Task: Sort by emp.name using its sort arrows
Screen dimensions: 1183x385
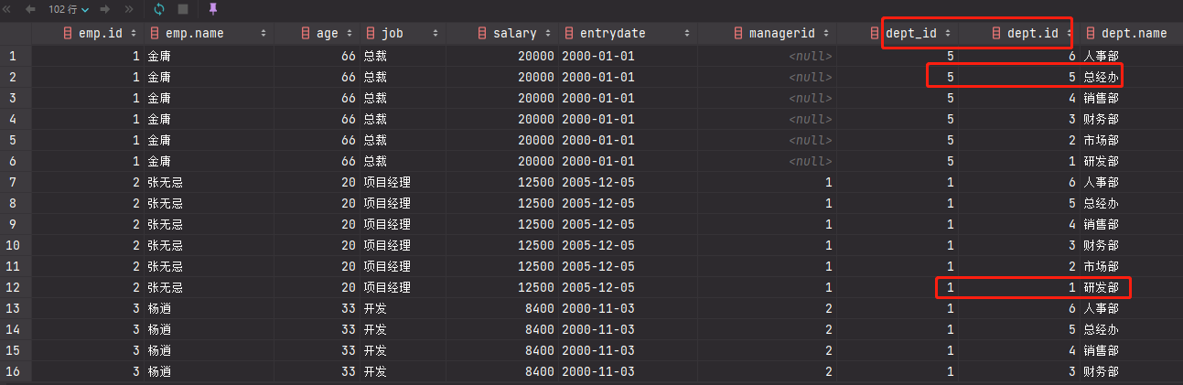Action: pyautogui.click(x=263, y=34)
